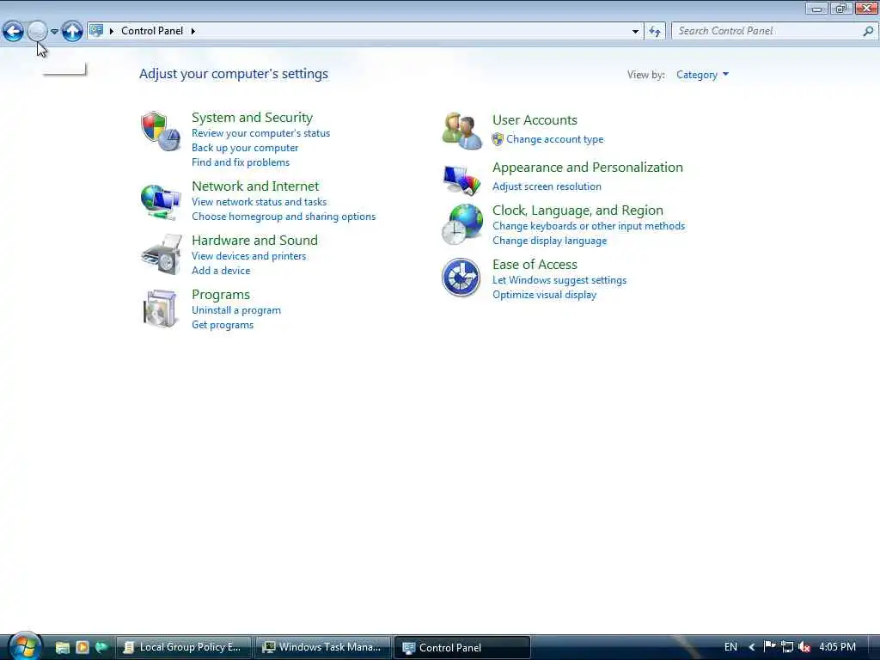Open Network and Internet category

pyautogui.click(x=254, y=186)
